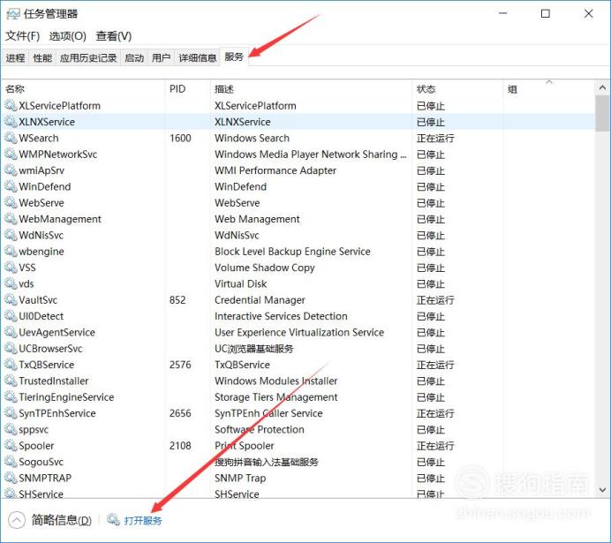Click the gear icon beside WdNisSvc

click(x=11, y=235)
